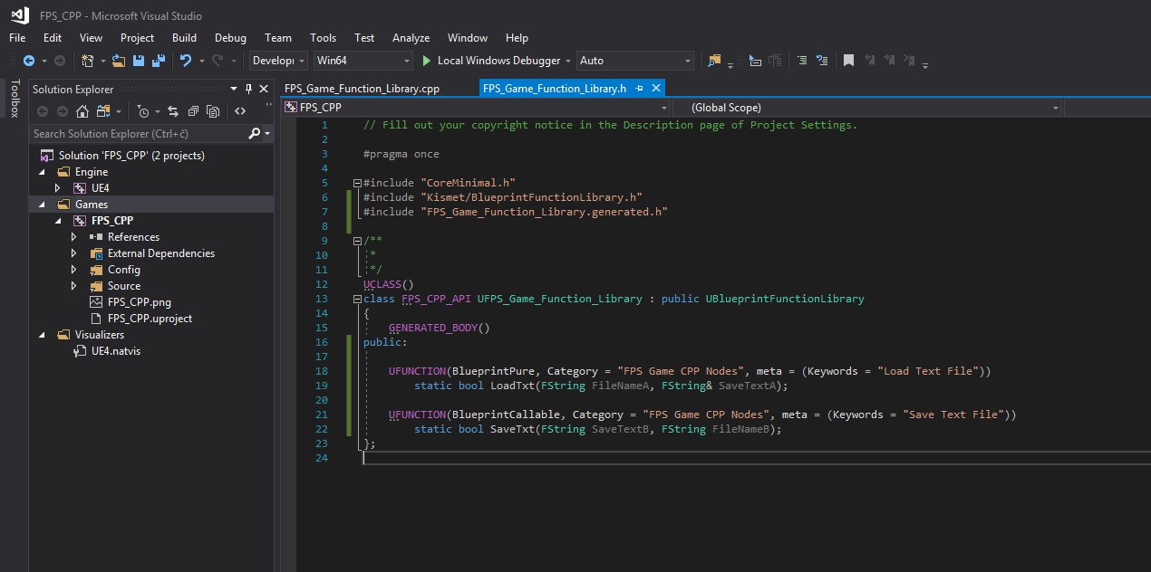This screenshot has width=1151, height=572.
Task: Toggle auto-hide pin of Solution Explorer
Action: [248, 89]
